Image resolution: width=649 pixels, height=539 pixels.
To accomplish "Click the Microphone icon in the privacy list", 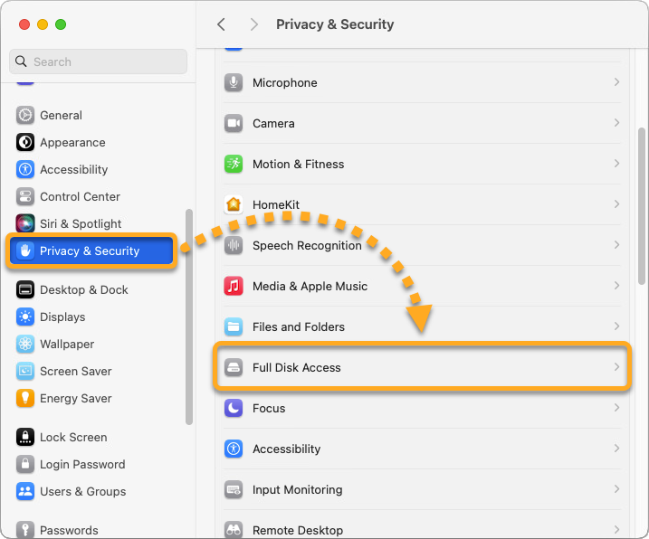I will pos(234,82).
